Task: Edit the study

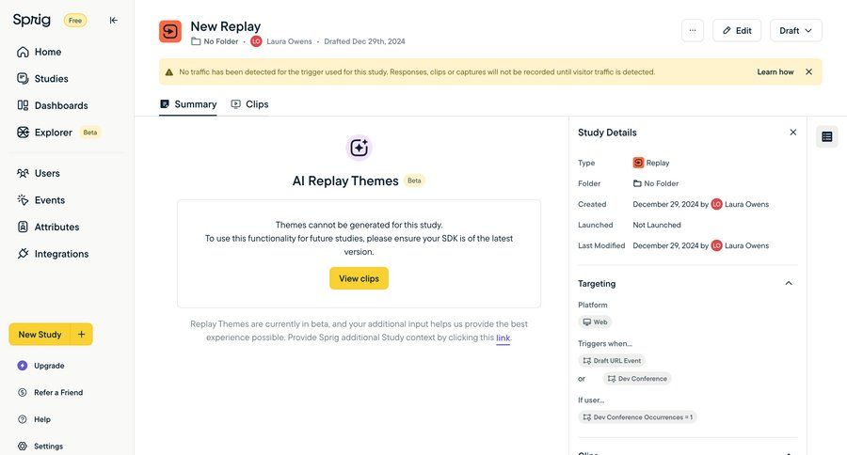Action: click(x=737, y=30)
